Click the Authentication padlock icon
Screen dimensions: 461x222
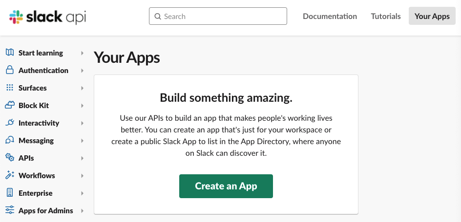10,71
